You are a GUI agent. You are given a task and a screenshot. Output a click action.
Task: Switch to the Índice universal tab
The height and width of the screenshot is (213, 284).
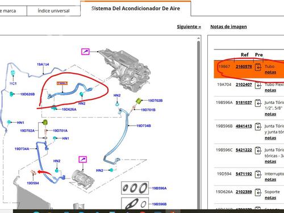tap(53, 11)
